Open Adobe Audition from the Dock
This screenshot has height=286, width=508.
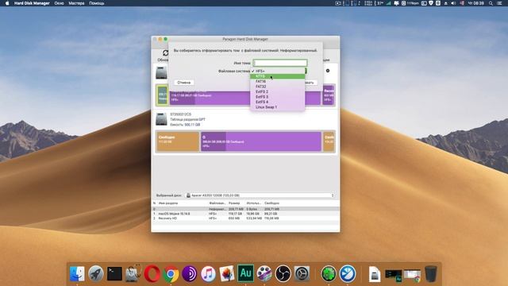(245, 273)
